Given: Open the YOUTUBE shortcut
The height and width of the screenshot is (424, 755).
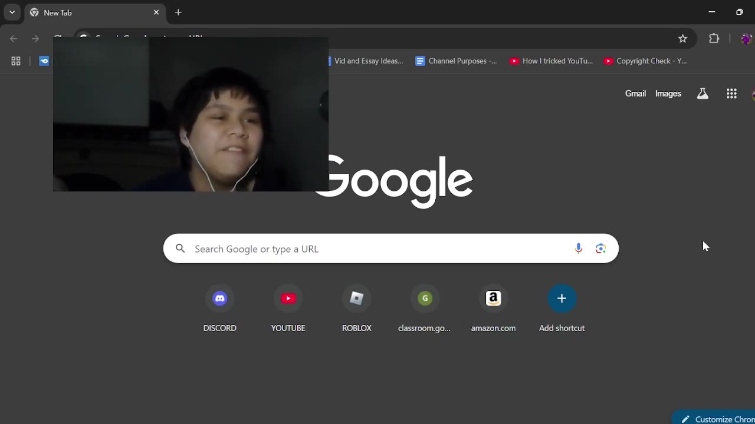Looking at the screenshot, I should coord(288,309).
